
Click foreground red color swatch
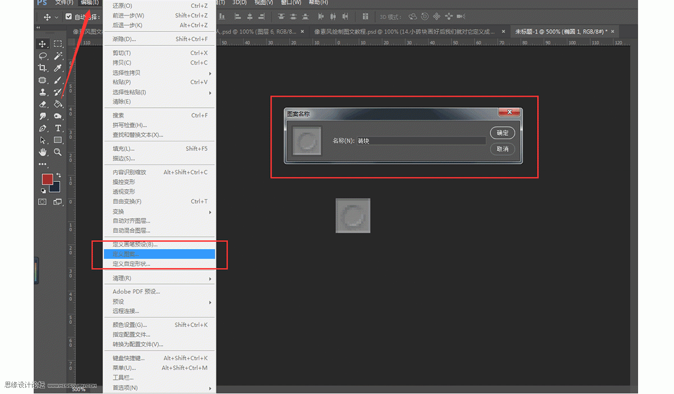[48, 179]
